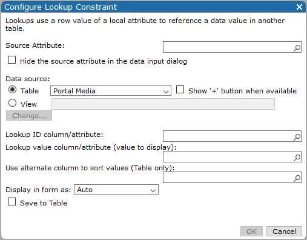Select the View data source radio button
Viewport: 307px width, 240px height.
click(x=12, y=103)
